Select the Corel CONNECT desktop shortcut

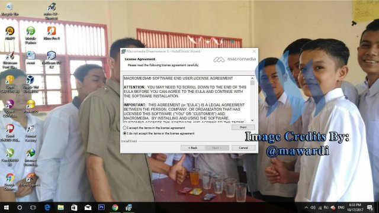click(9, 108)
